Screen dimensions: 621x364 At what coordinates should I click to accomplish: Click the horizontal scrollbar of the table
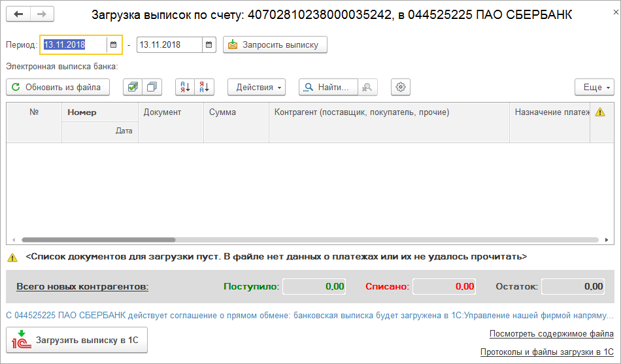click(x=98, y=240)
